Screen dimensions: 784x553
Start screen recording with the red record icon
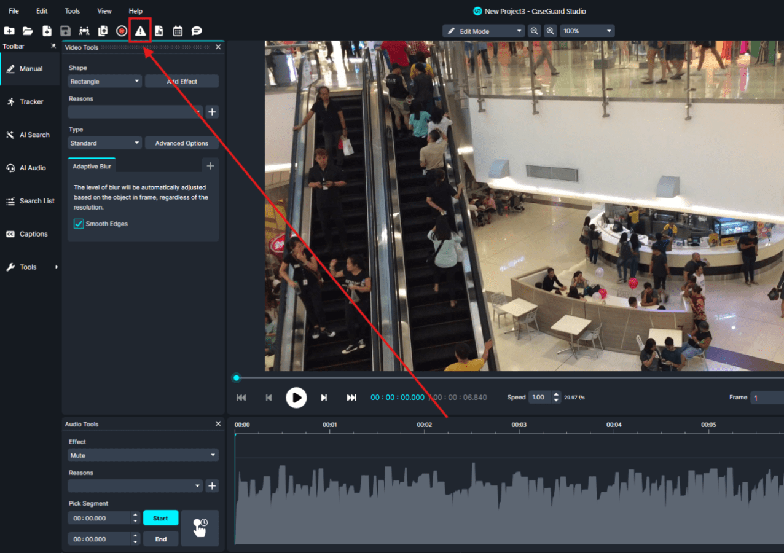coord(122,31)
